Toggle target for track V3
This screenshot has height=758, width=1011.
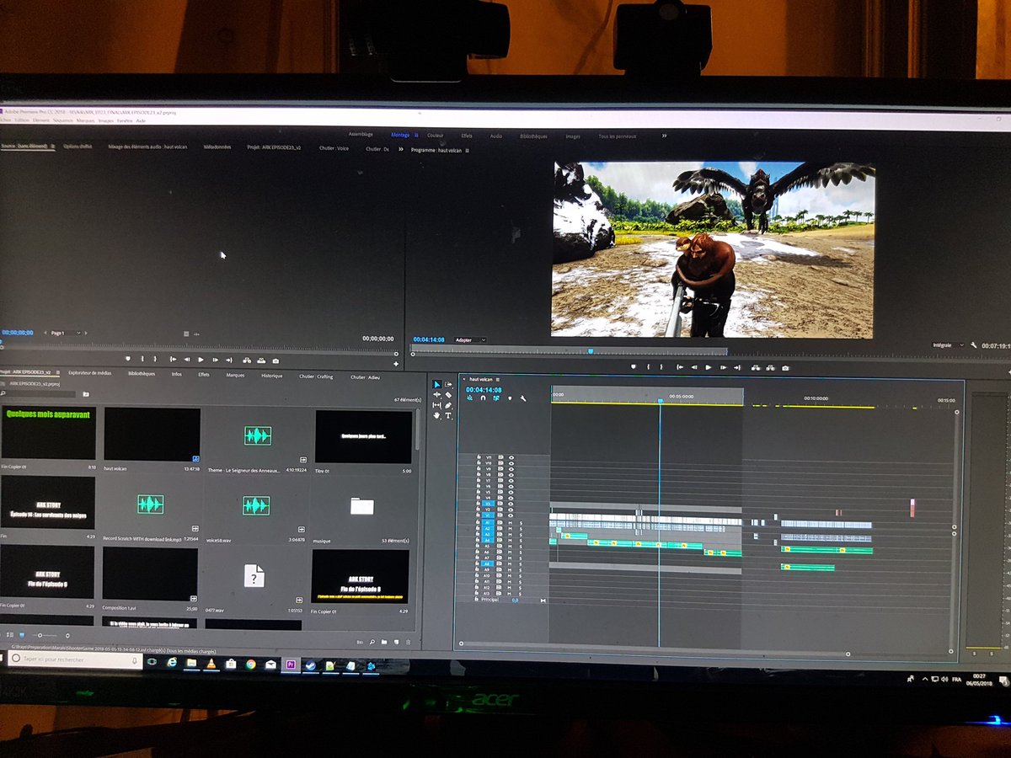[x=488, y=504]
